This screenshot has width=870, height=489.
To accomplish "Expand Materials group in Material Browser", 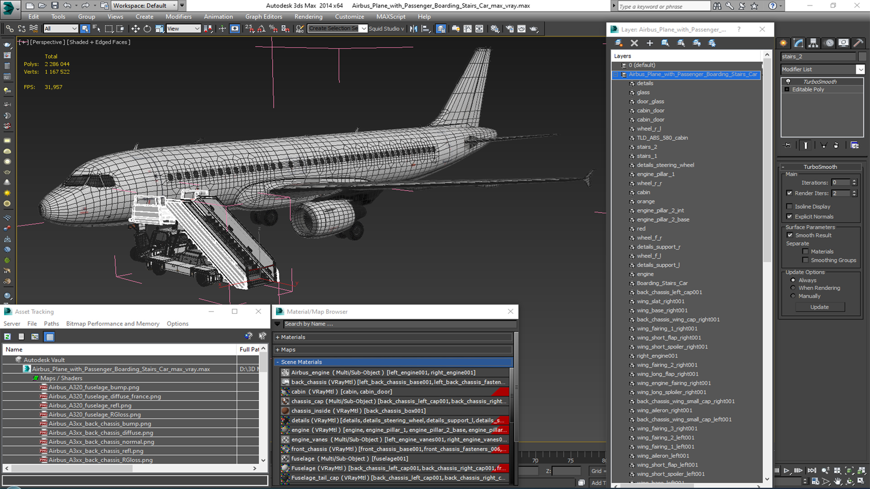I will click(x=277, y=337).
